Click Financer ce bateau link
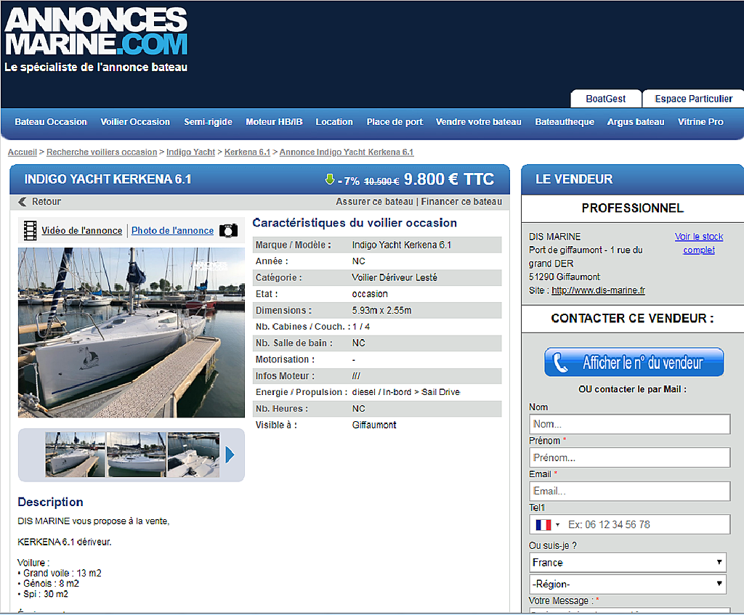The height and width of the screenshot is (615, 744). point(461,202)
